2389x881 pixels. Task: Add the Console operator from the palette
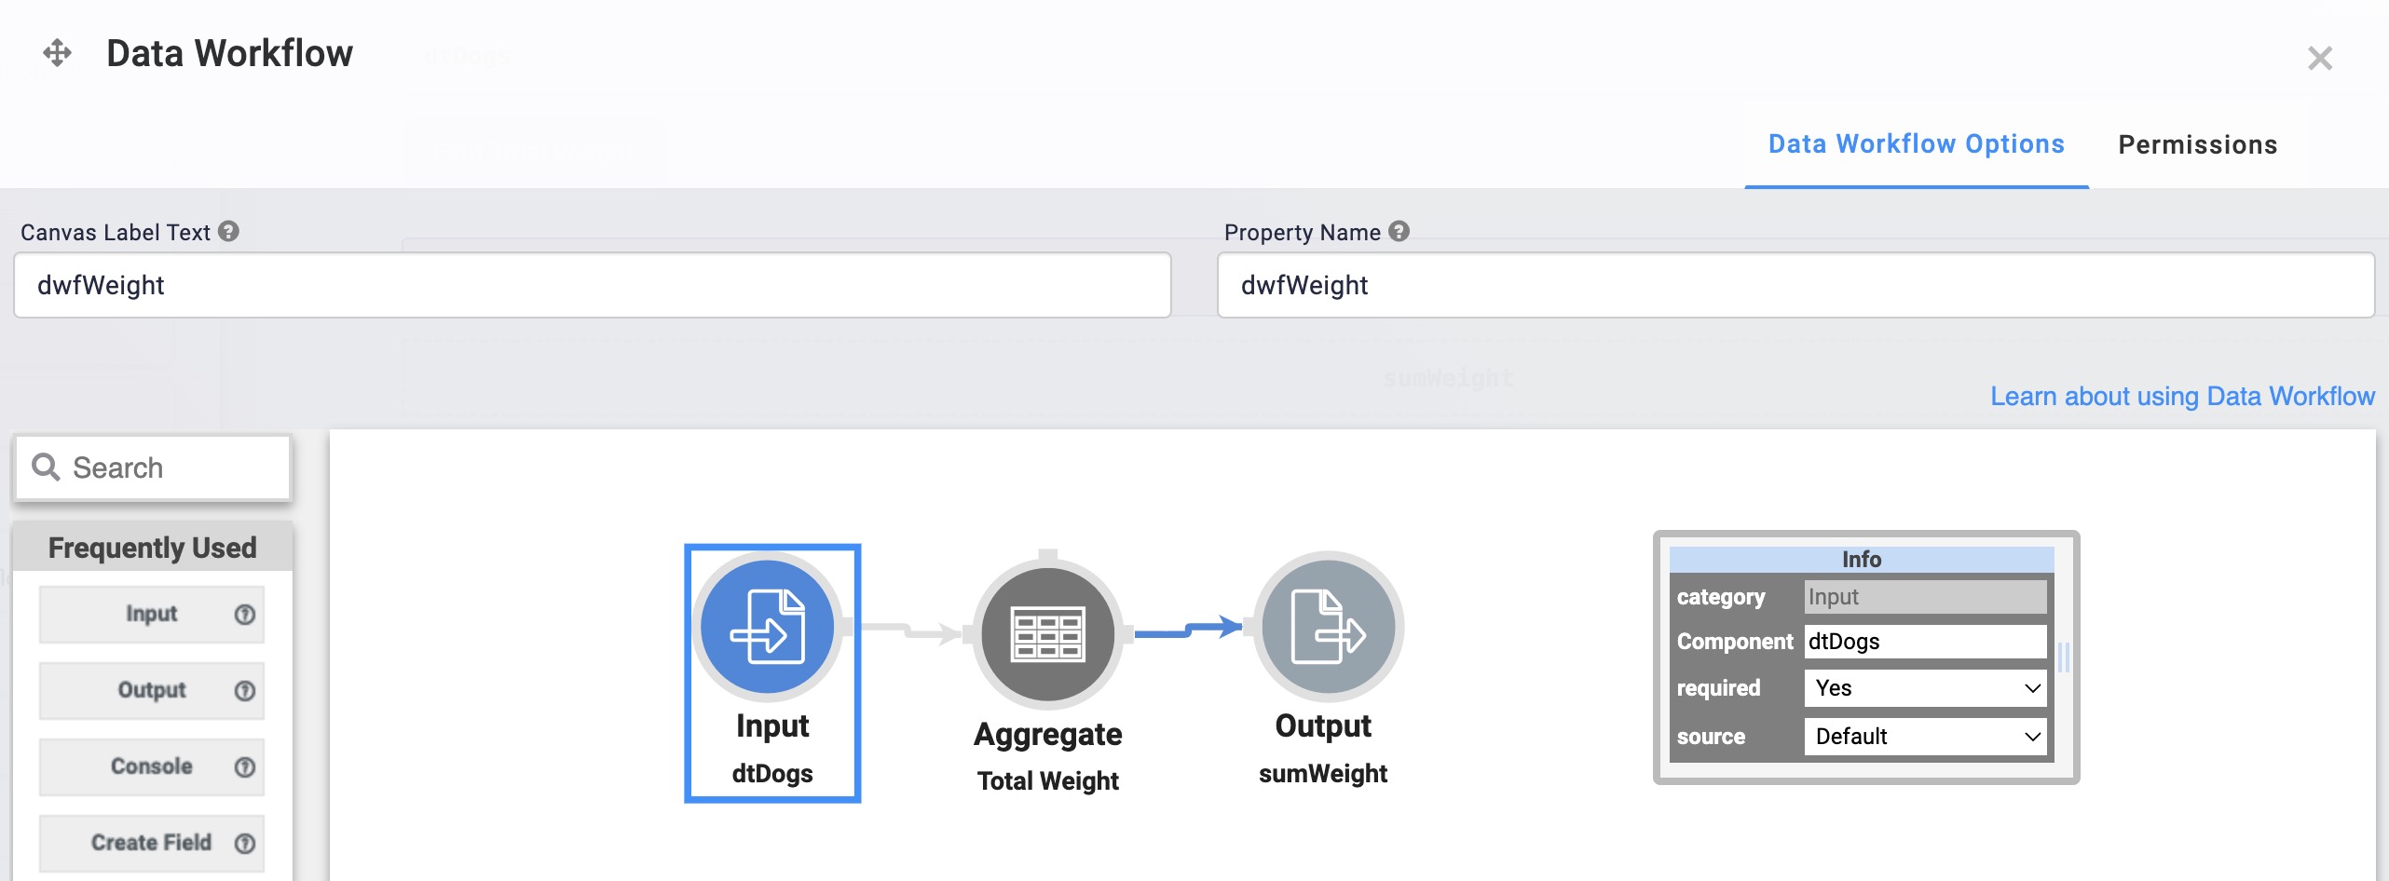(152, 766)
